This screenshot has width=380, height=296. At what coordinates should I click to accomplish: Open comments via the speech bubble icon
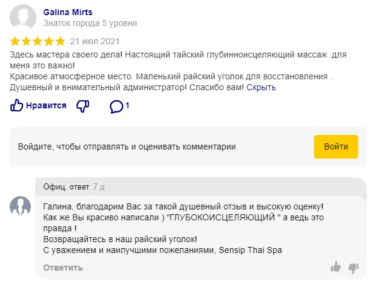[x=116, y=107]
